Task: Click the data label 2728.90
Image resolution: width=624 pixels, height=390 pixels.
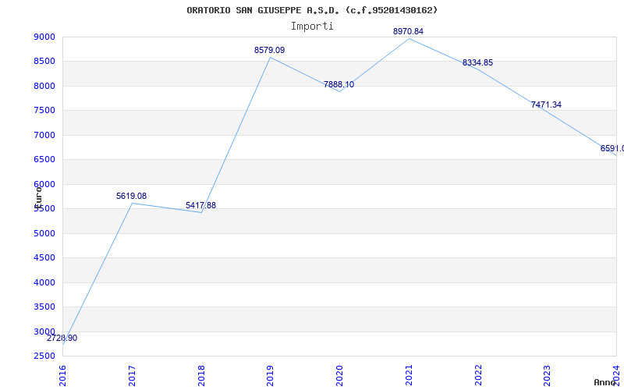Action: [62, 339]
